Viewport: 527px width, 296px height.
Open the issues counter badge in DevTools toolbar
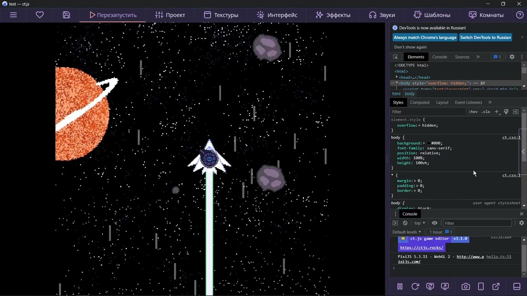[497, 57]
